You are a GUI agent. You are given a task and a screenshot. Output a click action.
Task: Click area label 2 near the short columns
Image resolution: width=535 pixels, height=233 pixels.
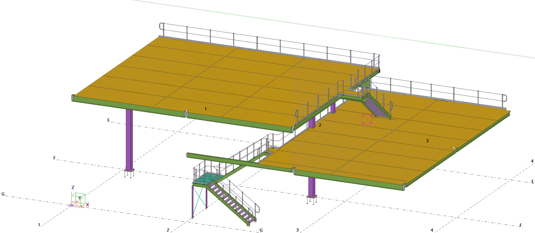click(320, 125)
